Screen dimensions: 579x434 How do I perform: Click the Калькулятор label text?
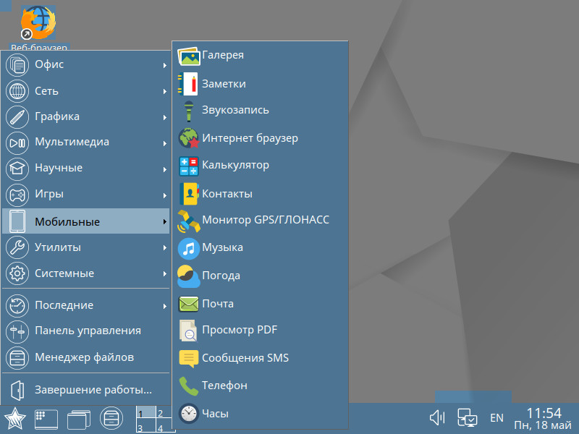tap(236, 165)
